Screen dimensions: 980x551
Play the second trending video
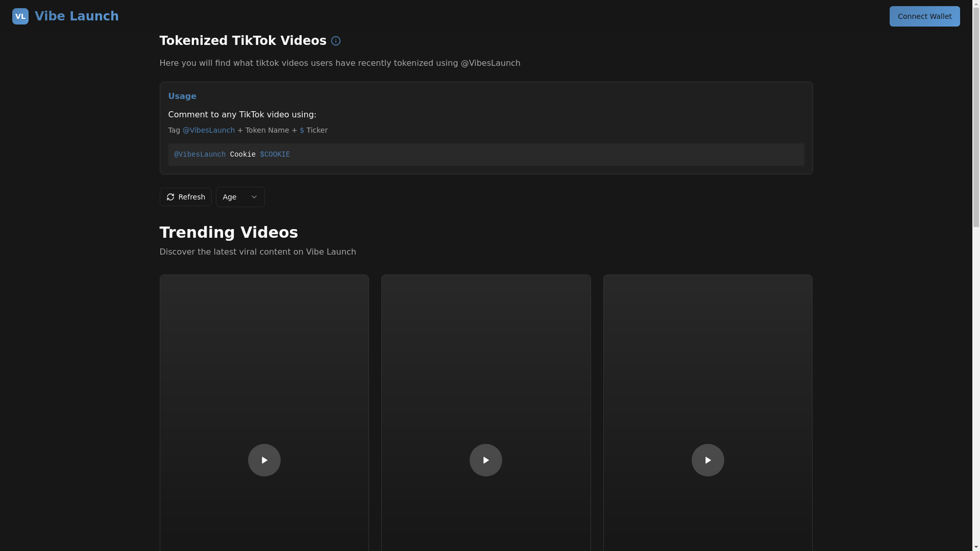click(x=486, y=460)
